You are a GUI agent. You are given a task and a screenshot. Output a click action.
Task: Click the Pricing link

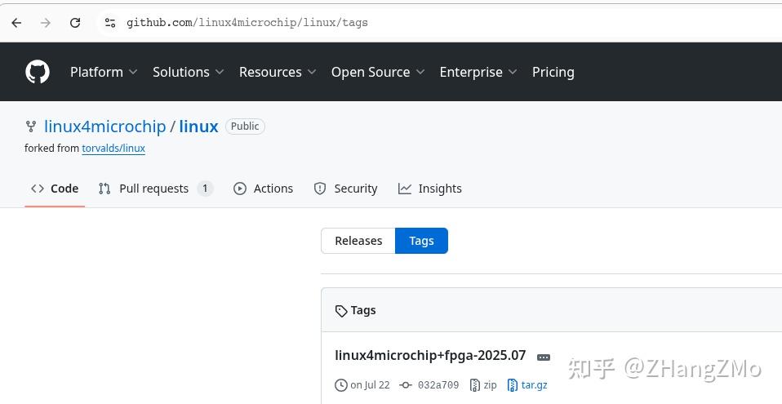click(x=553, y=72)
